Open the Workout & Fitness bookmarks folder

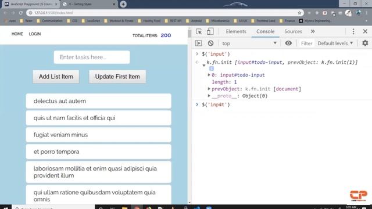pos(119,21)
